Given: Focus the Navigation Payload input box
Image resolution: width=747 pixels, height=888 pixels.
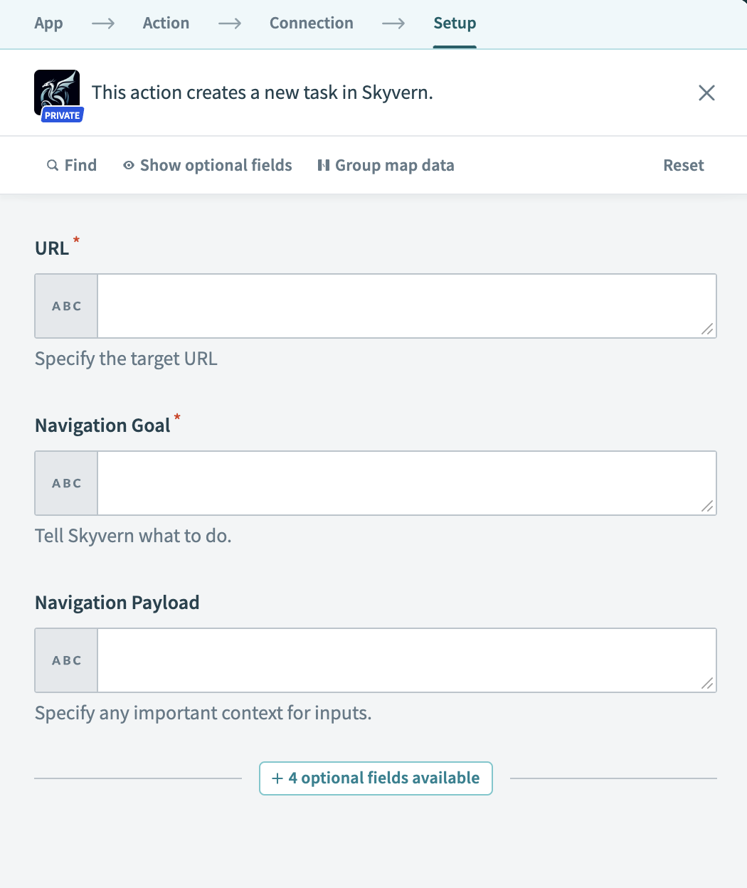Looking at the screenshot, I should (406, 660).
